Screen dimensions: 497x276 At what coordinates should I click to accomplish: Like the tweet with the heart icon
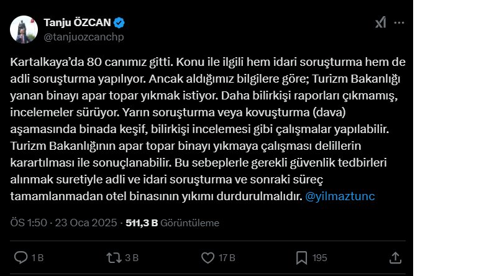pos(208,257)
